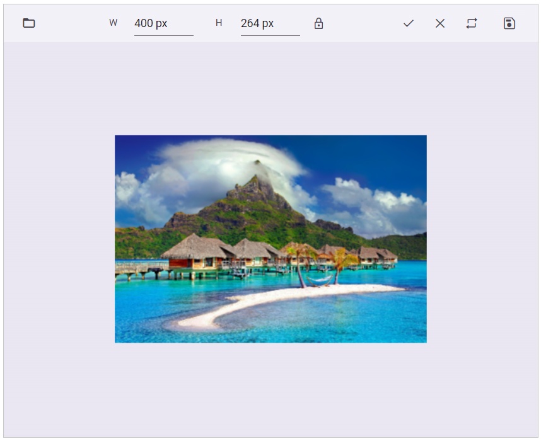
Task: Discard changes using the cross icon
Action: [x=439, y=23]
